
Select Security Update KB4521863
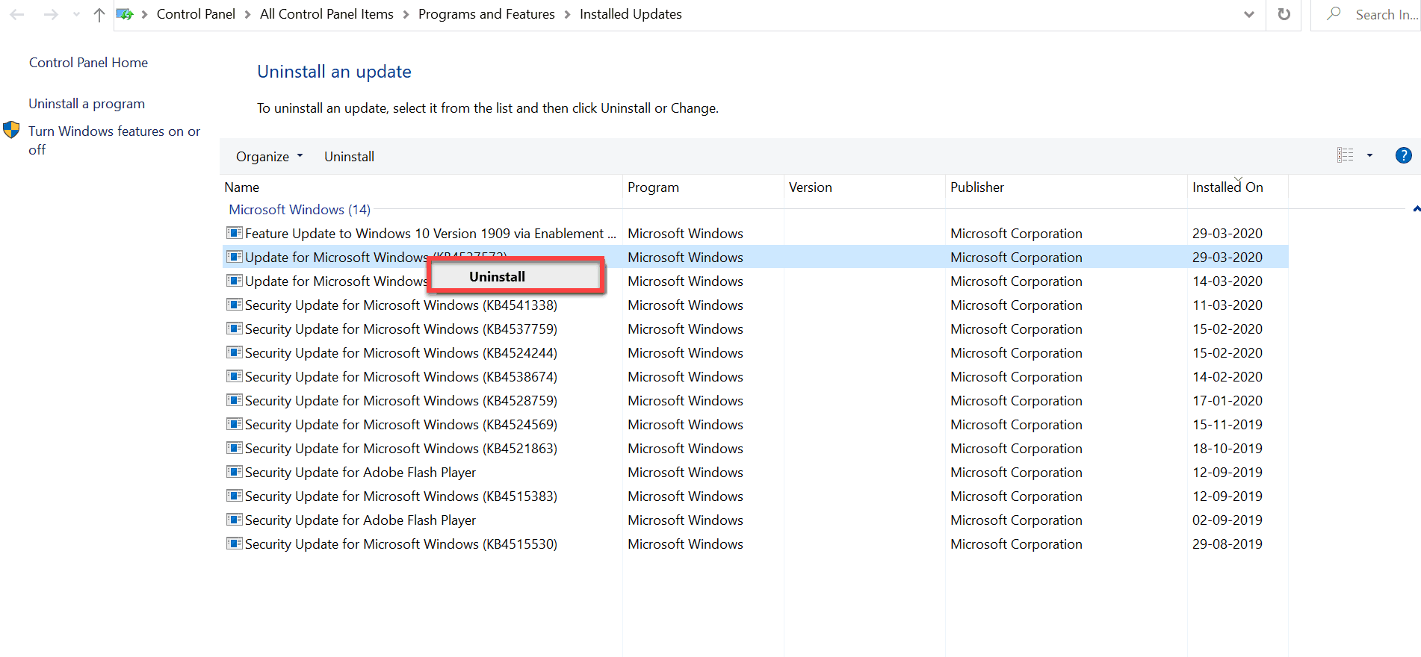pos(401,449)
